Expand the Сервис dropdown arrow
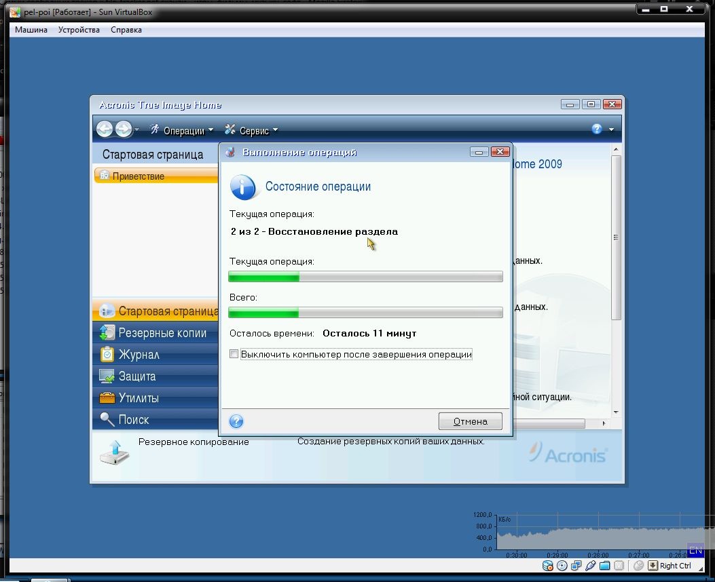 [275, 130]
